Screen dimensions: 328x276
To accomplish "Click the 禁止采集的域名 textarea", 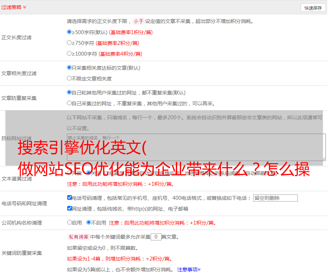I will (196, 147).
